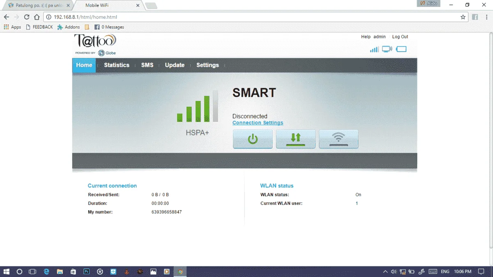Screen dimensions: 493x277
Task: Switch to the Mobile WiFi browser tab
Action: point(108,5)
